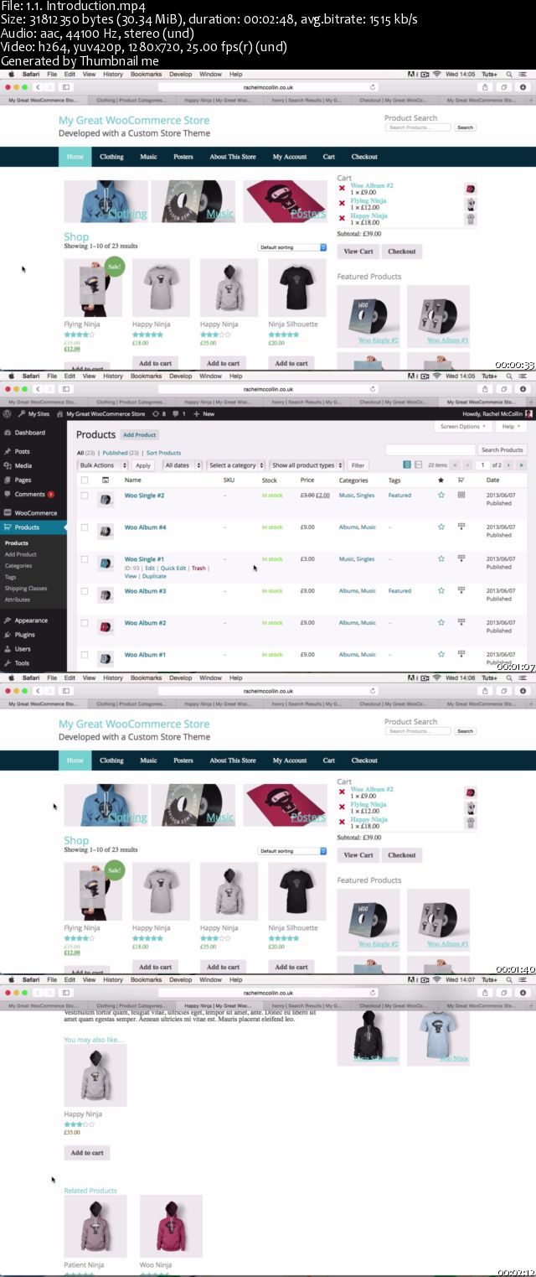Open the Woo Ninja product thumbnail
This screenshot has height=1277, width=536.
coord(171,1226)
